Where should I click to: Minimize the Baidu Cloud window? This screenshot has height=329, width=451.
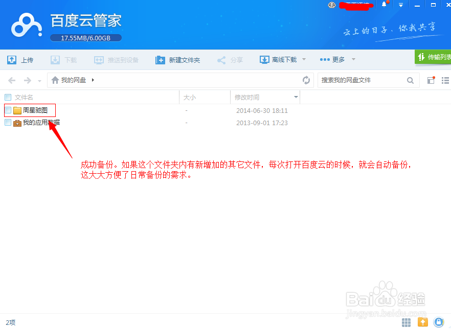pyautogui.click(x=417, y=5)
